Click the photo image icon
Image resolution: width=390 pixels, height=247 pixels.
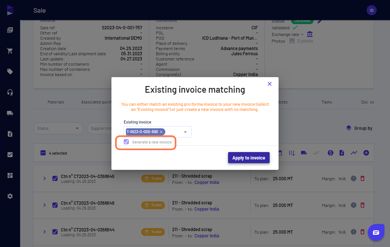292,41
